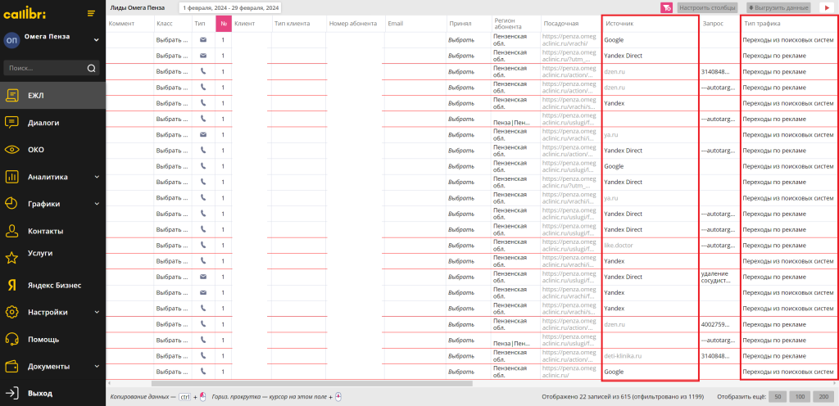Click phone icon in deti-klinika.ru row
Viewport: 839px width, 406px height.
(203, 356)
